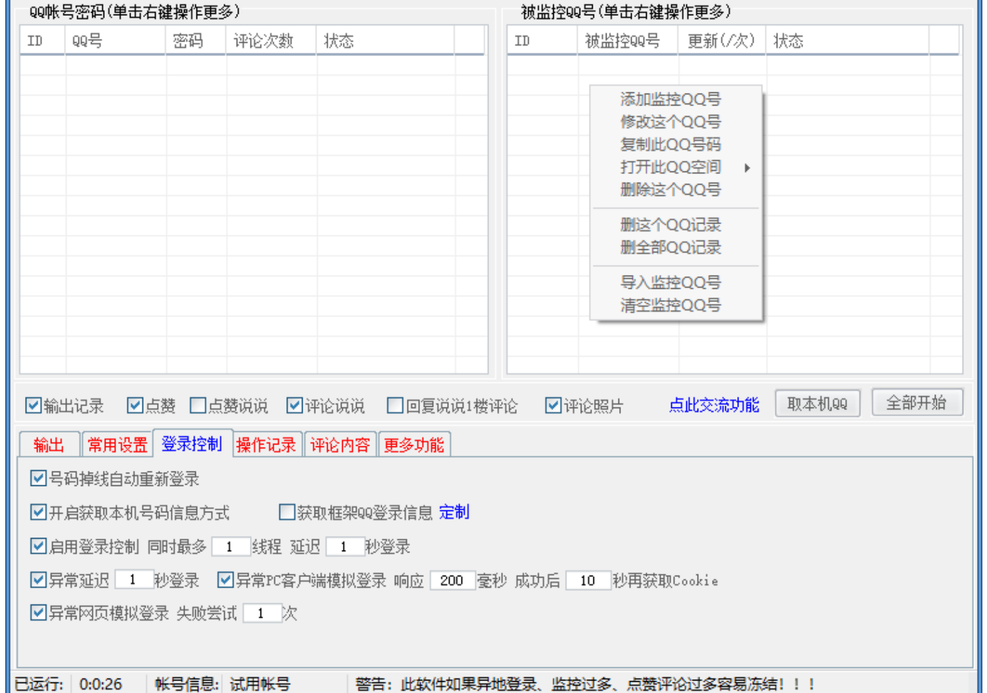Toggle the 输出记录 checkbox
Image resolution: width=987 pixels, height=693 pixels.
tap(34, 406)
